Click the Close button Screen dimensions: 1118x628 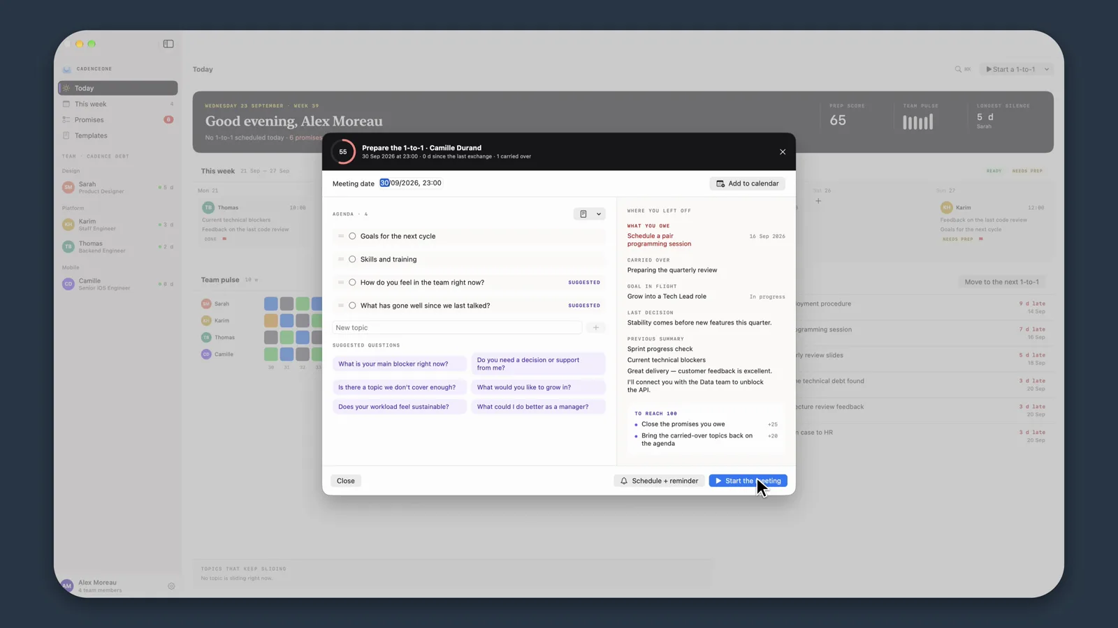(346, 481)
